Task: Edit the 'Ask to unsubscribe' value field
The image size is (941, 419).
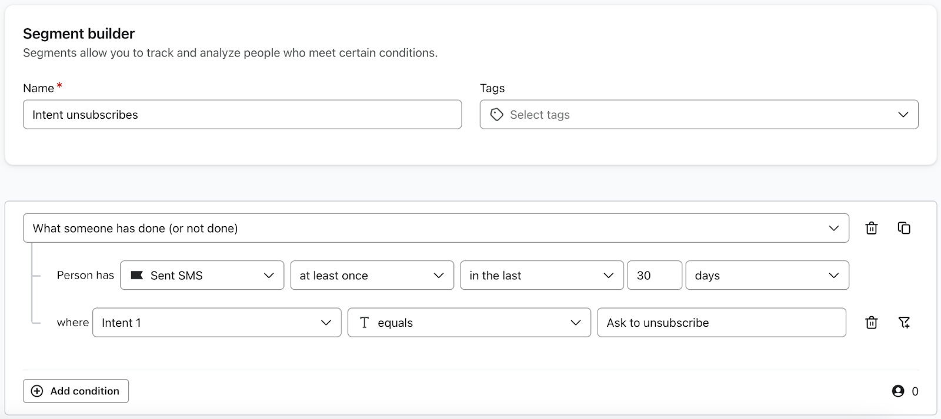Action: pos(721,323)
